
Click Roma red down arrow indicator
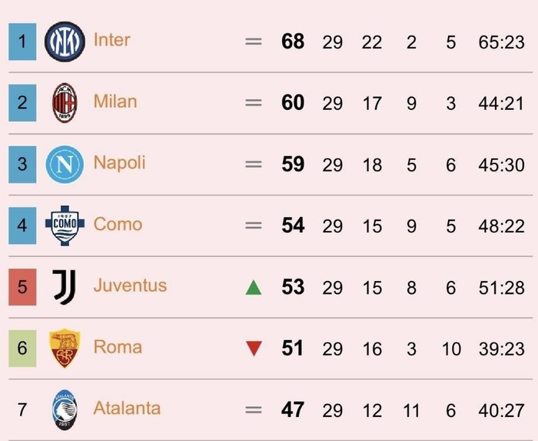pos(254,349)
